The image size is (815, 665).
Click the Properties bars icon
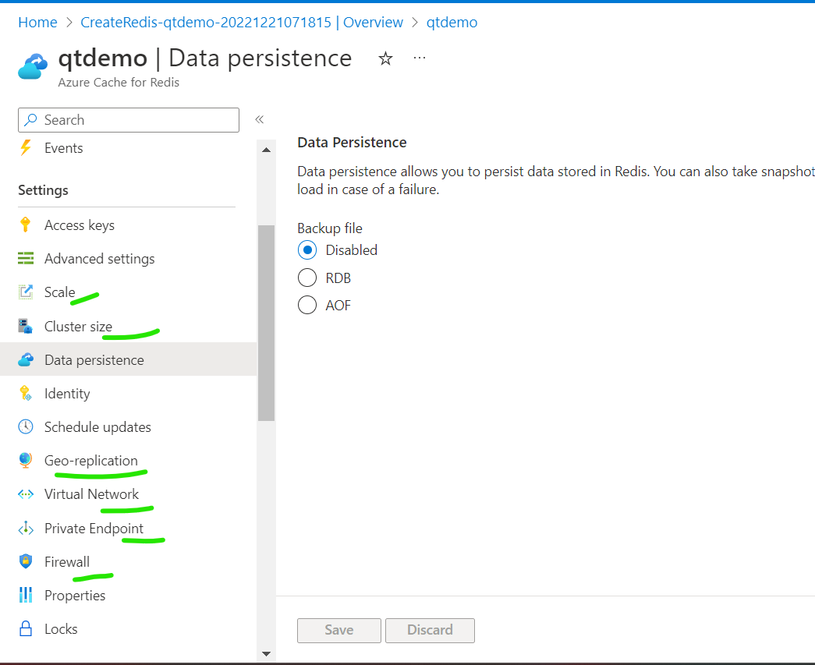click(x=26, y=595)
